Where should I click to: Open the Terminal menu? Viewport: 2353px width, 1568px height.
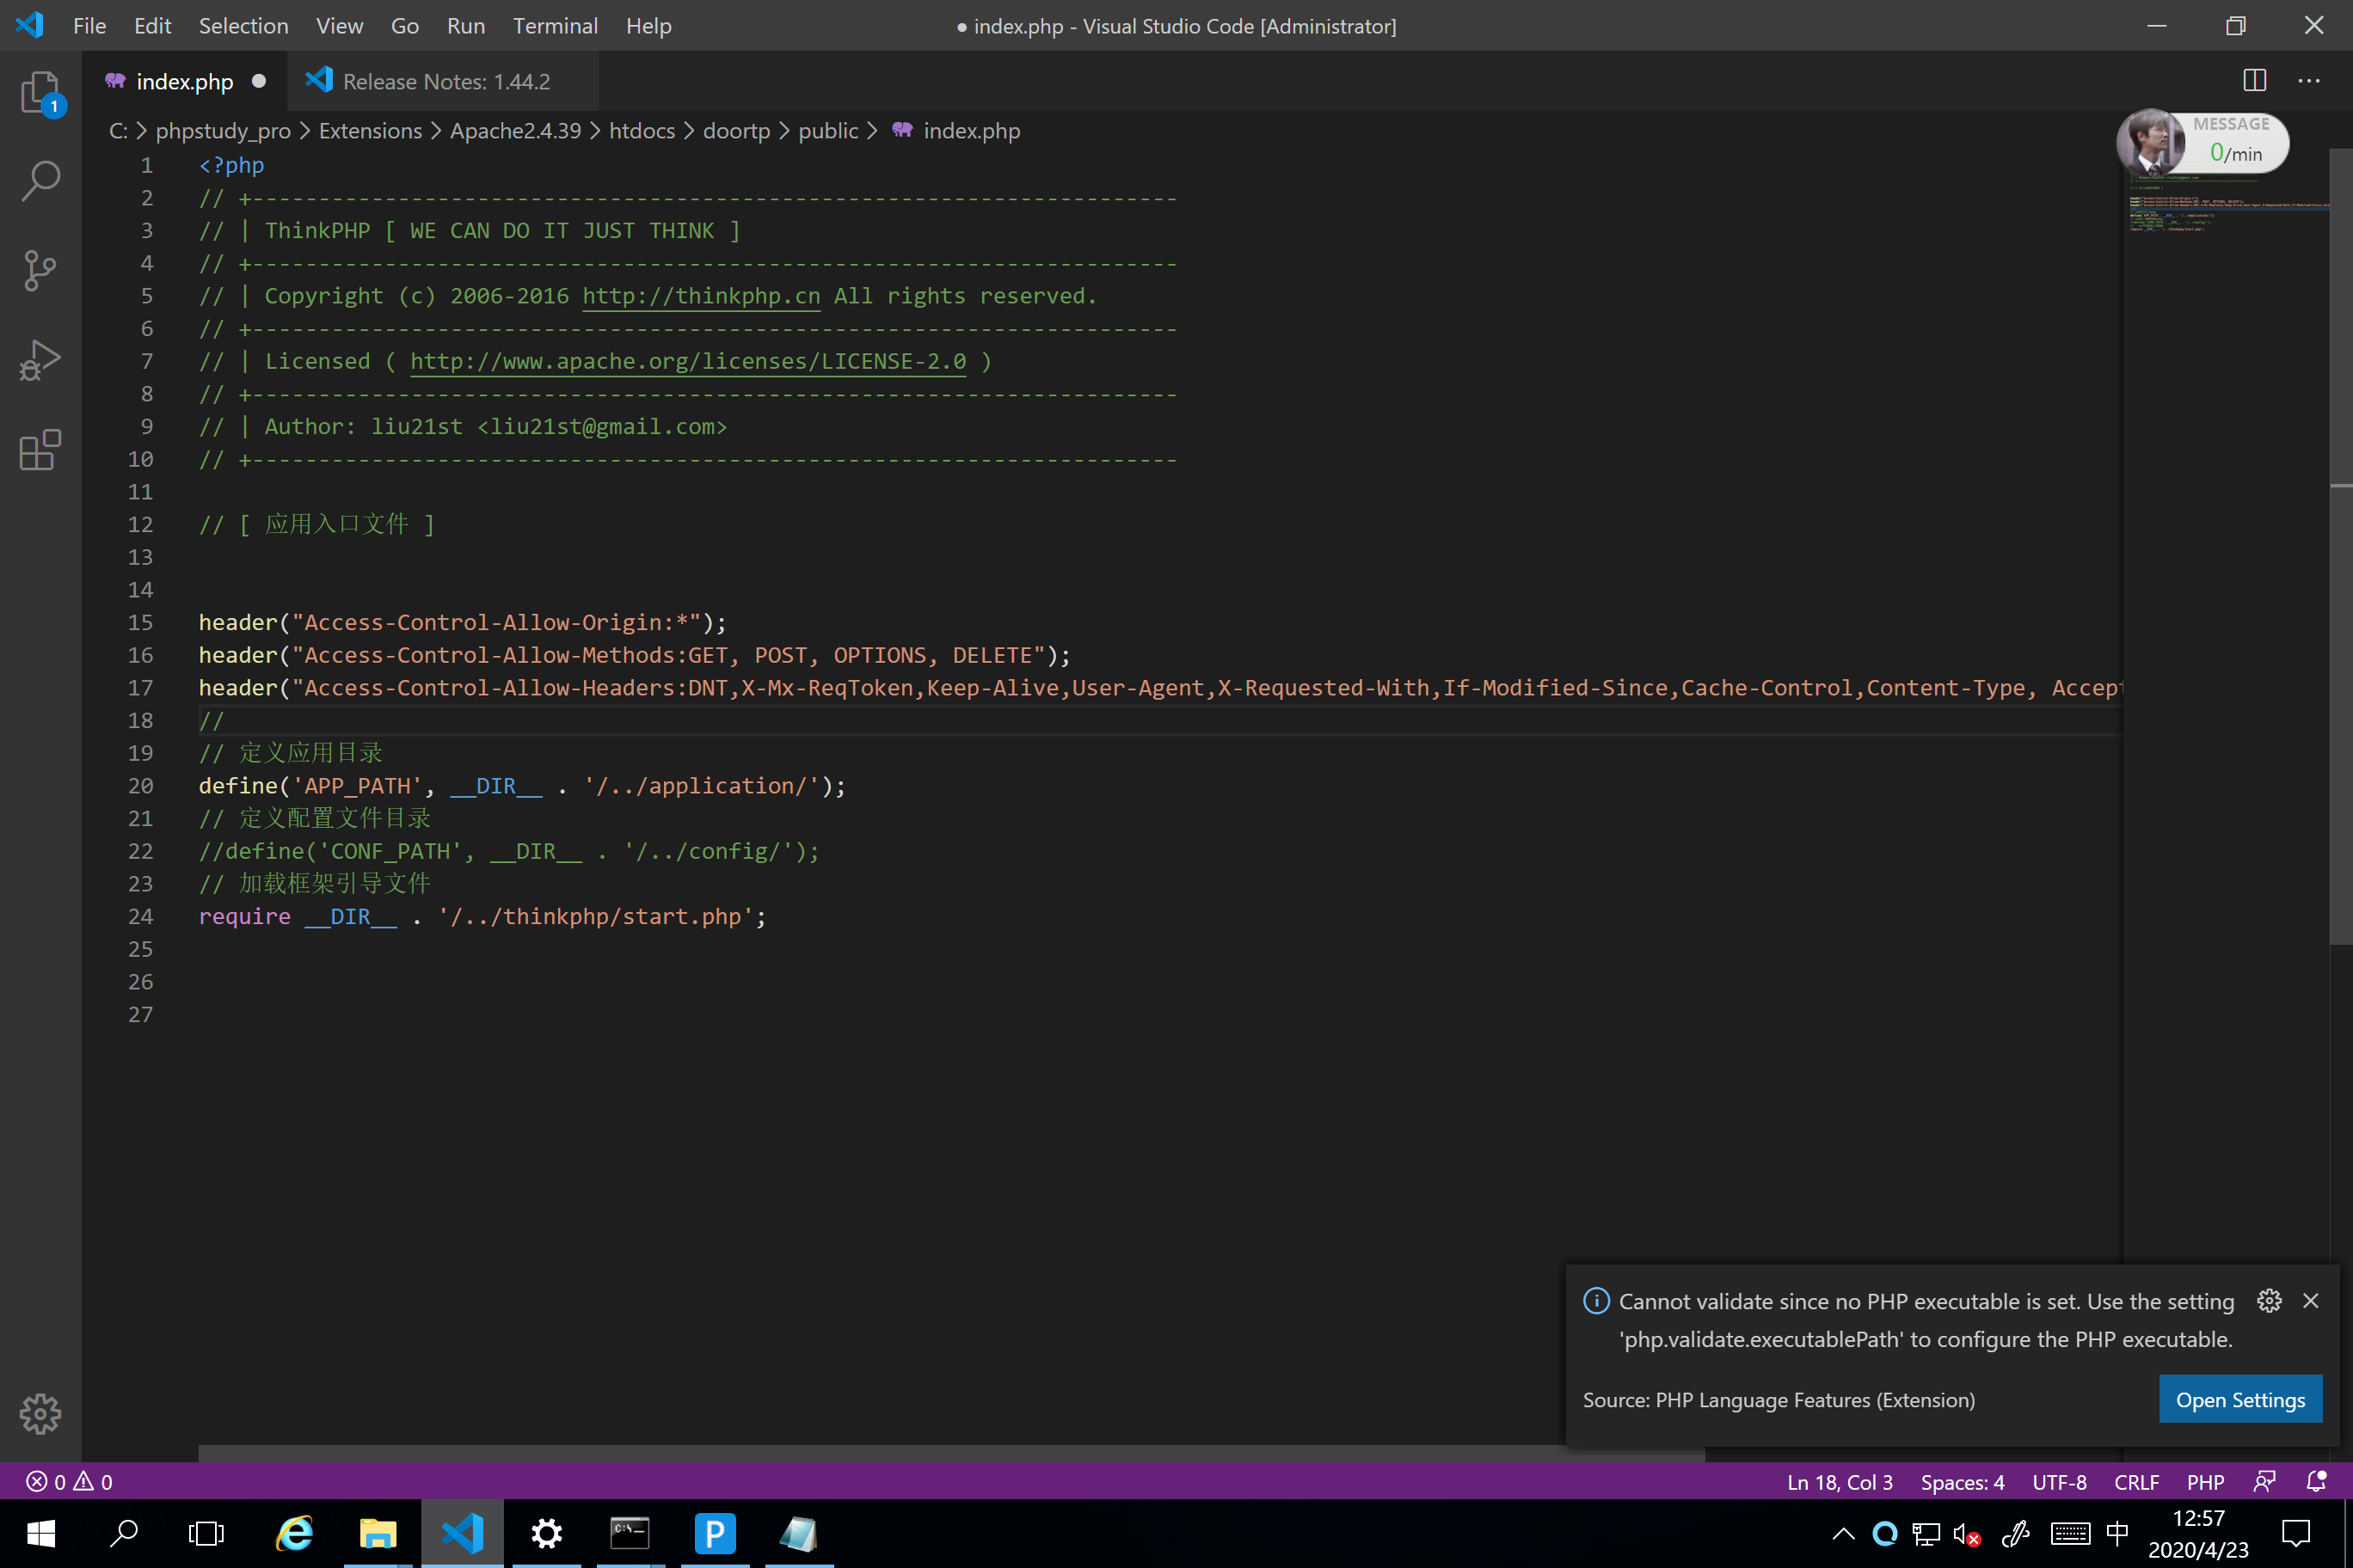click(x=556, y=26)
